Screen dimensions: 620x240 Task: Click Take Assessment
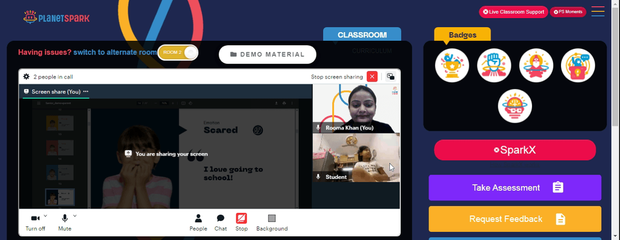515,187
